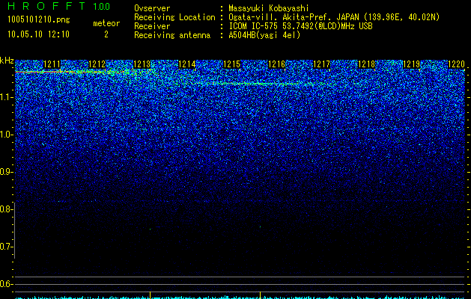The height and width of the screenshot is (299, 471).
Task: Click the 1219 time marker
Action: 412,64
